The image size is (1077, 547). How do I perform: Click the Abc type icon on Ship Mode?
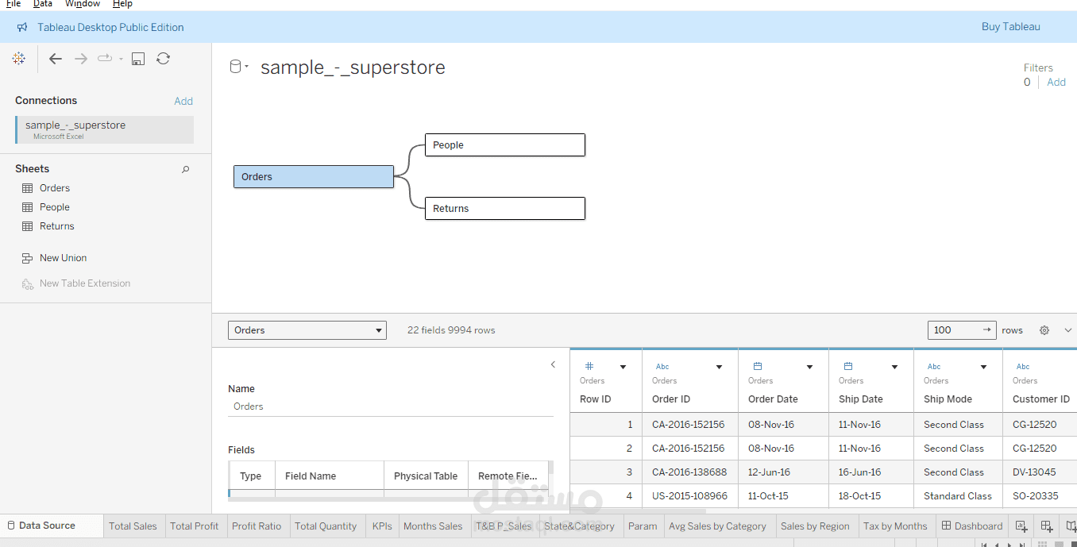click(934, 367)
